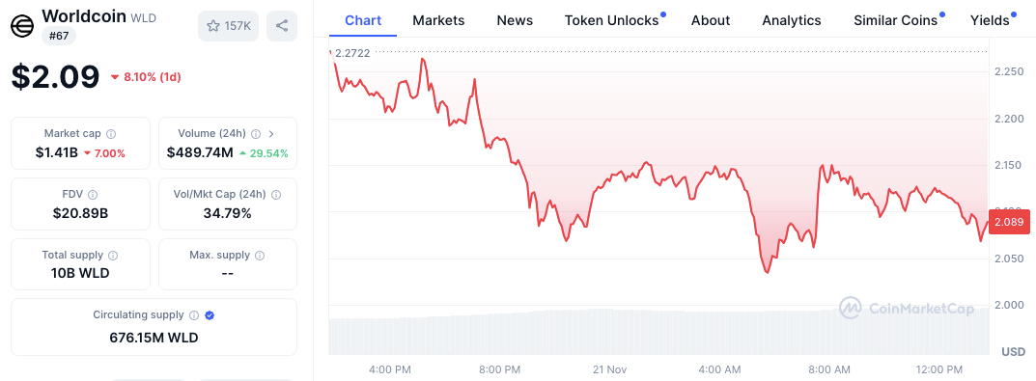
Task: Go to the Analytics tab
Action: click(x=792, y=20)
